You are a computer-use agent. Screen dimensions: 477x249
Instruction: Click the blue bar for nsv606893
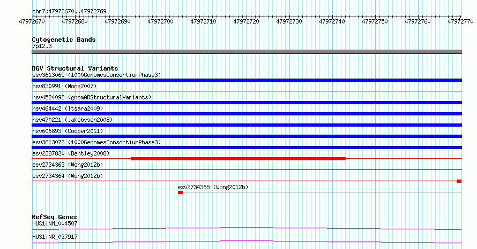click(247, 136)
